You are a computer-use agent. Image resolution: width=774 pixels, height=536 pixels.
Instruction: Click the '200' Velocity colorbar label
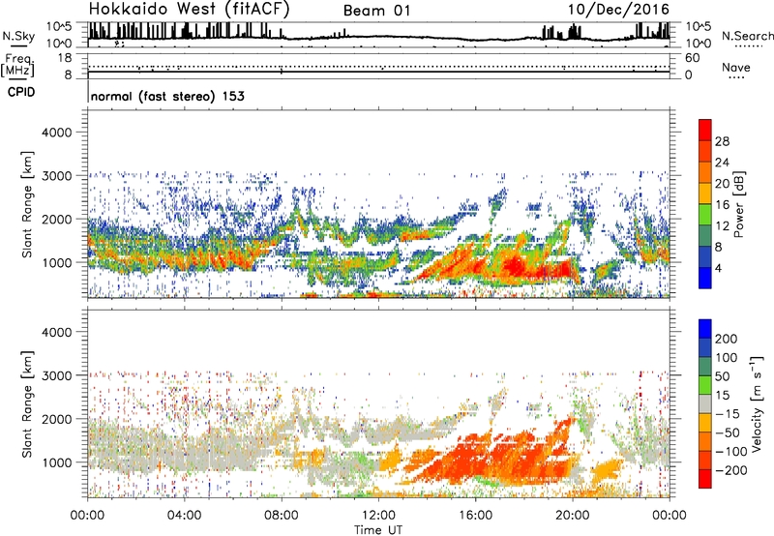tap(727, 339)
